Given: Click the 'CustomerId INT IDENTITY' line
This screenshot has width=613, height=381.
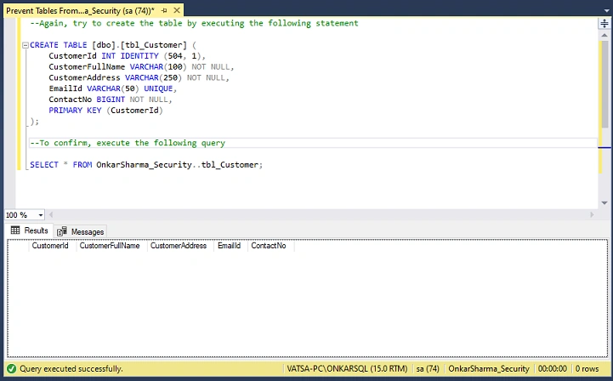Looking at the screenshot, I should click(127, 56).
